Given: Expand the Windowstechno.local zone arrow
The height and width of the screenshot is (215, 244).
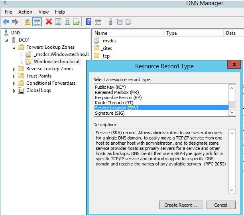Looking at the screenshot, I should tap(22, 62).
